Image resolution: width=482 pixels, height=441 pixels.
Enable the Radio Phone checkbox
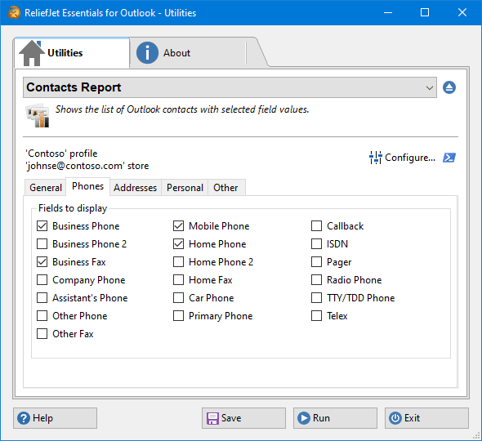click(317, 279)
